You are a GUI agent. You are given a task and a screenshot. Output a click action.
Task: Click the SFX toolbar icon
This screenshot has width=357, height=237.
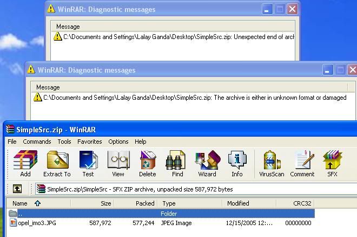pyautogui.click(x=332, y=163)
